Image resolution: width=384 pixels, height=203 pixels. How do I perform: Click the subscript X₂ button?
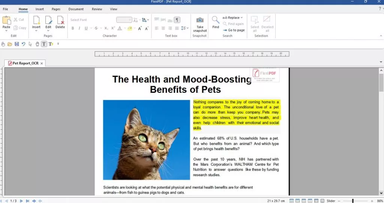pos(106,28)
